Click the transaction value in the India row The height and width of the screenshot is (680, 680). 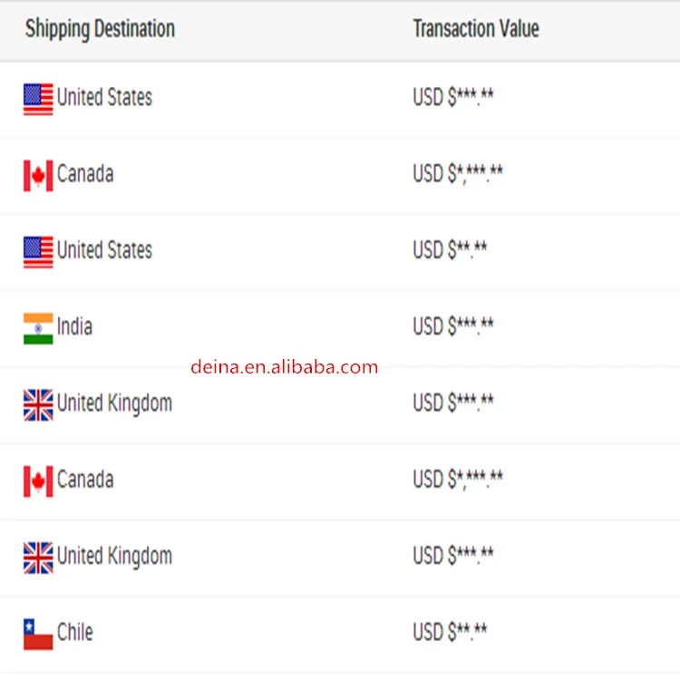point(453,326)
